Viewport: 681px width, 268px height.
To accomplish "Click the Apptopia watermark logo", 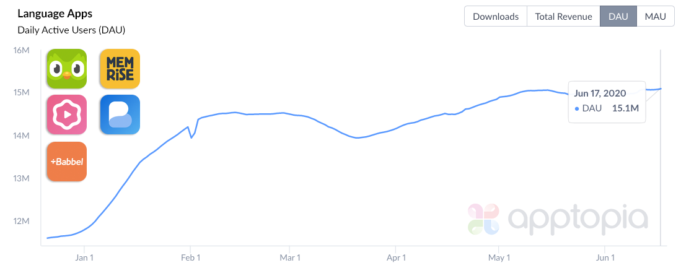I will point(558,219).
